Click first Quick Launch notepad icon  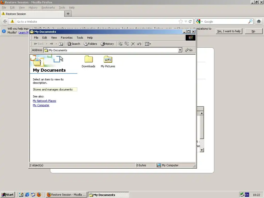pos(21,195)
